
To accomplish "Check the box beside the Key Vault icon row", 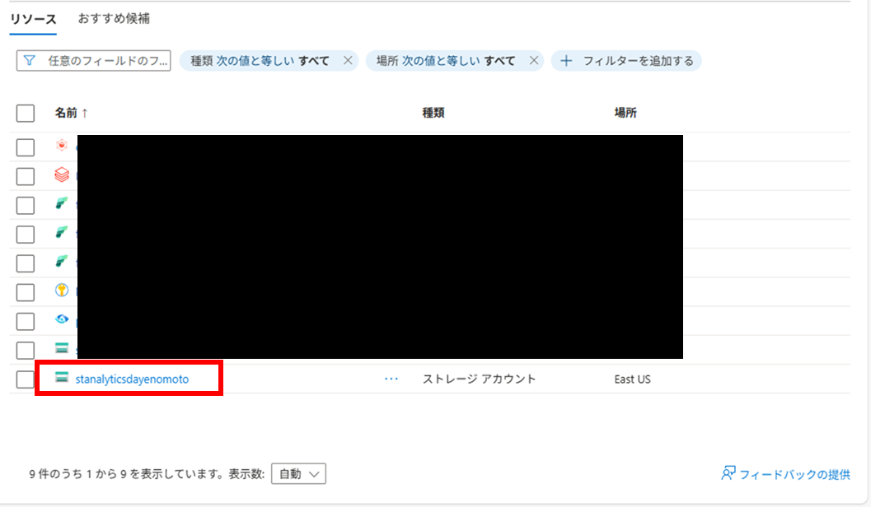I will [25, 292].
